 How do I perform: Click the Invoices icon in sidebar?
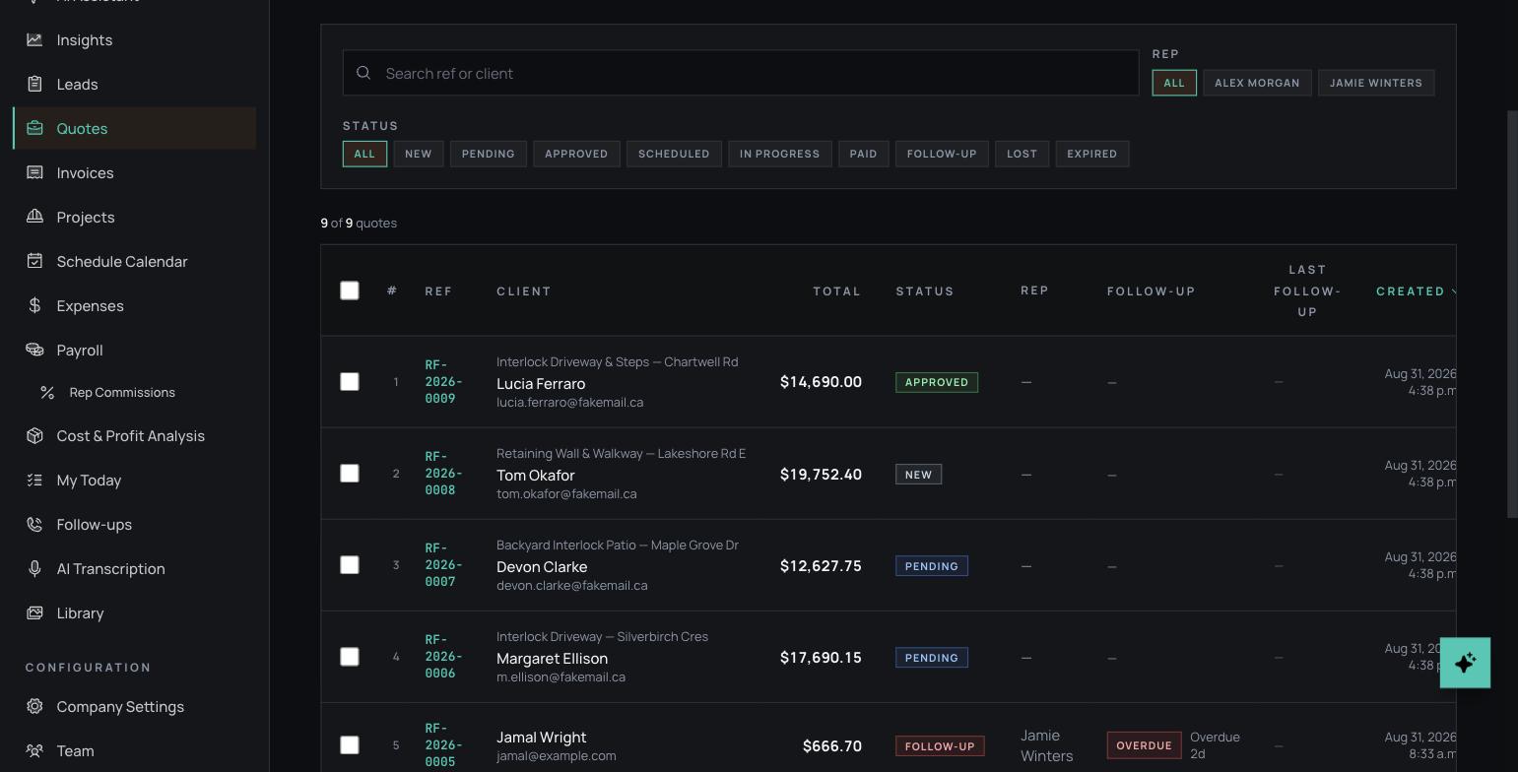point(34,173)
